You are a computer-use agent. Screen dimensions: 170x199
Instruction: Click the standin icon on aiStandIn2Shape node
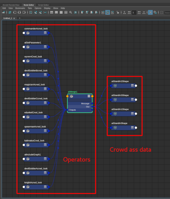(x=115, y=86)
